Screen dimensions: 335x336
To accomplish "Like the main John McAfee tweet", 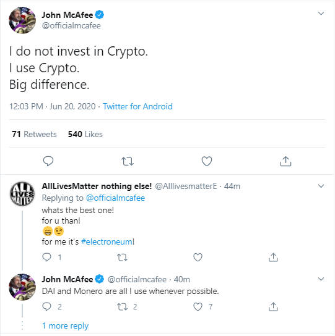I will point(207,161).
